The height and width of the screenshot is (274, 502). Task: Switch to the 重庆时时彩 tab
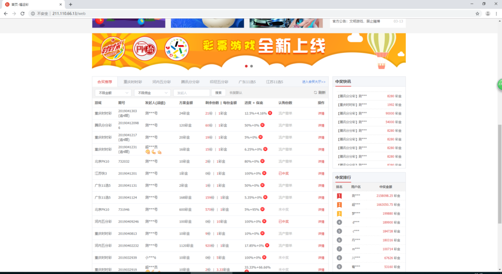coord(132,82)
